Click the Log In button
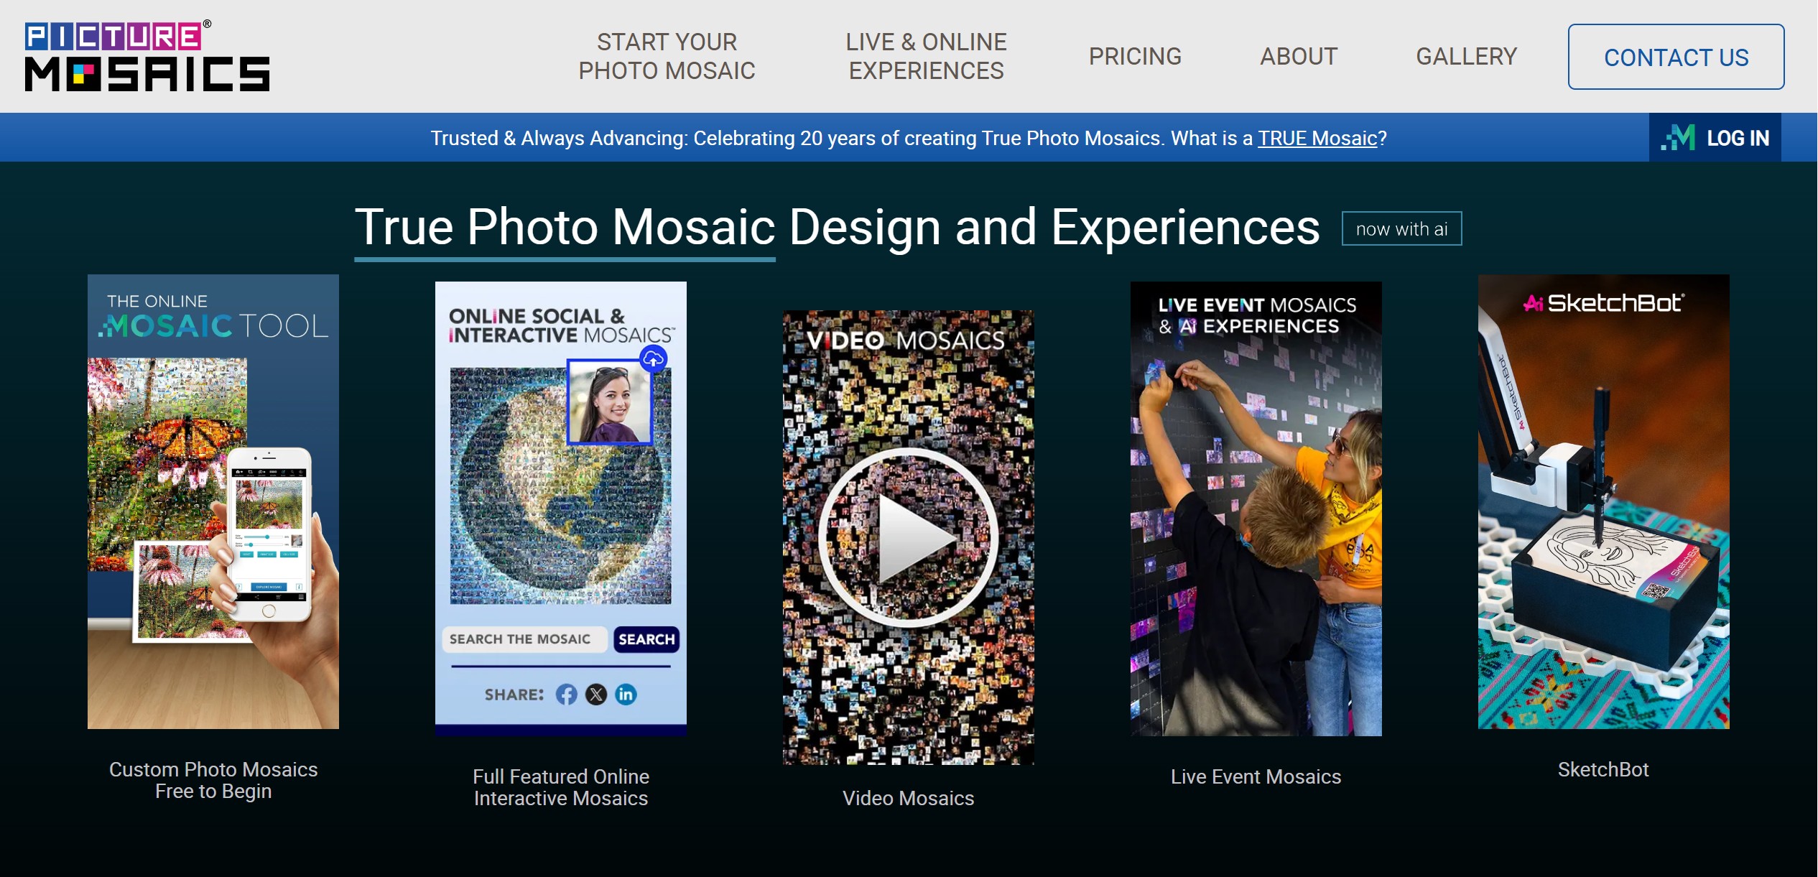Viewport: 1818px width, 877px height. tap(1737, 138)
